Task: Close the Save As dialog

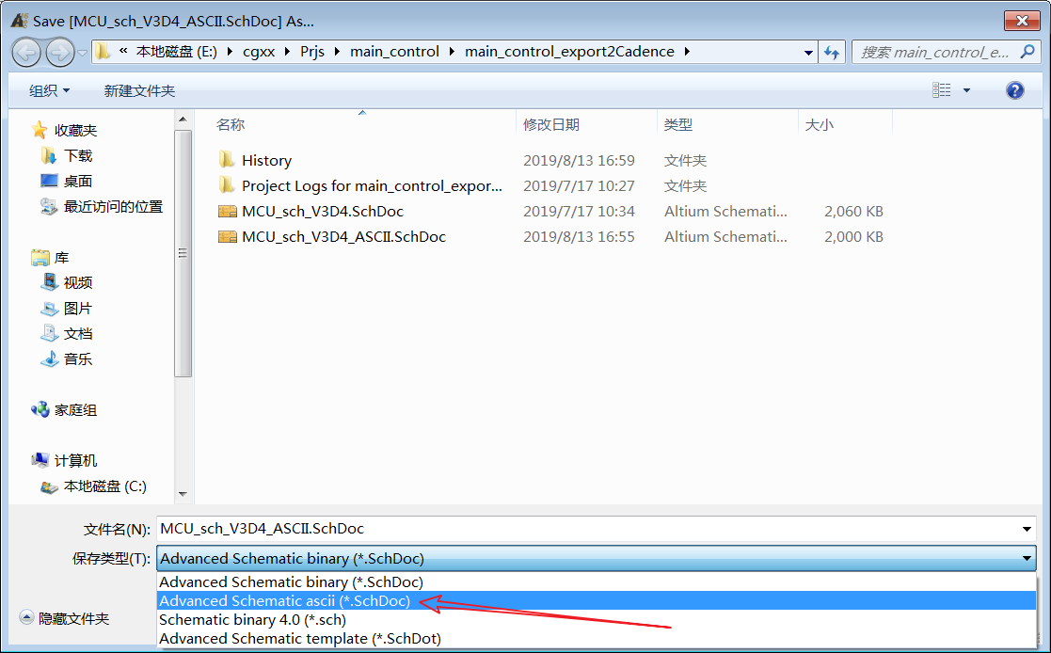Action: [x=1022, y=21]
